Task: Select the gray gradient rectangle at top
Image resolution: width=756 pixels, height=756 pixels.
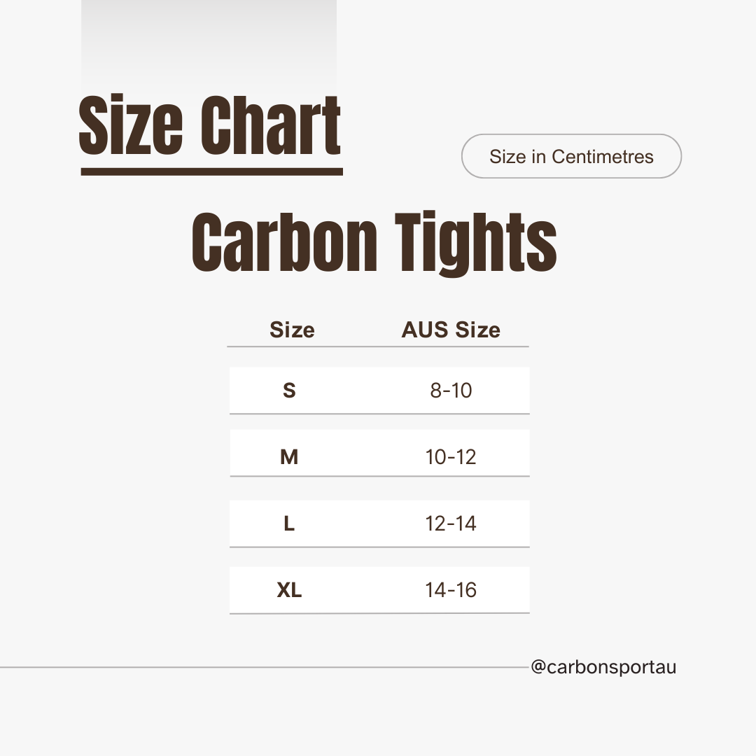Action: click(209, 42)
